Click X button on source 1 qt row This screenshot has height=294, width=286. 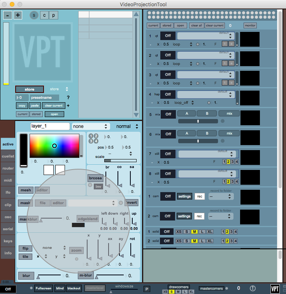[158, 44]
